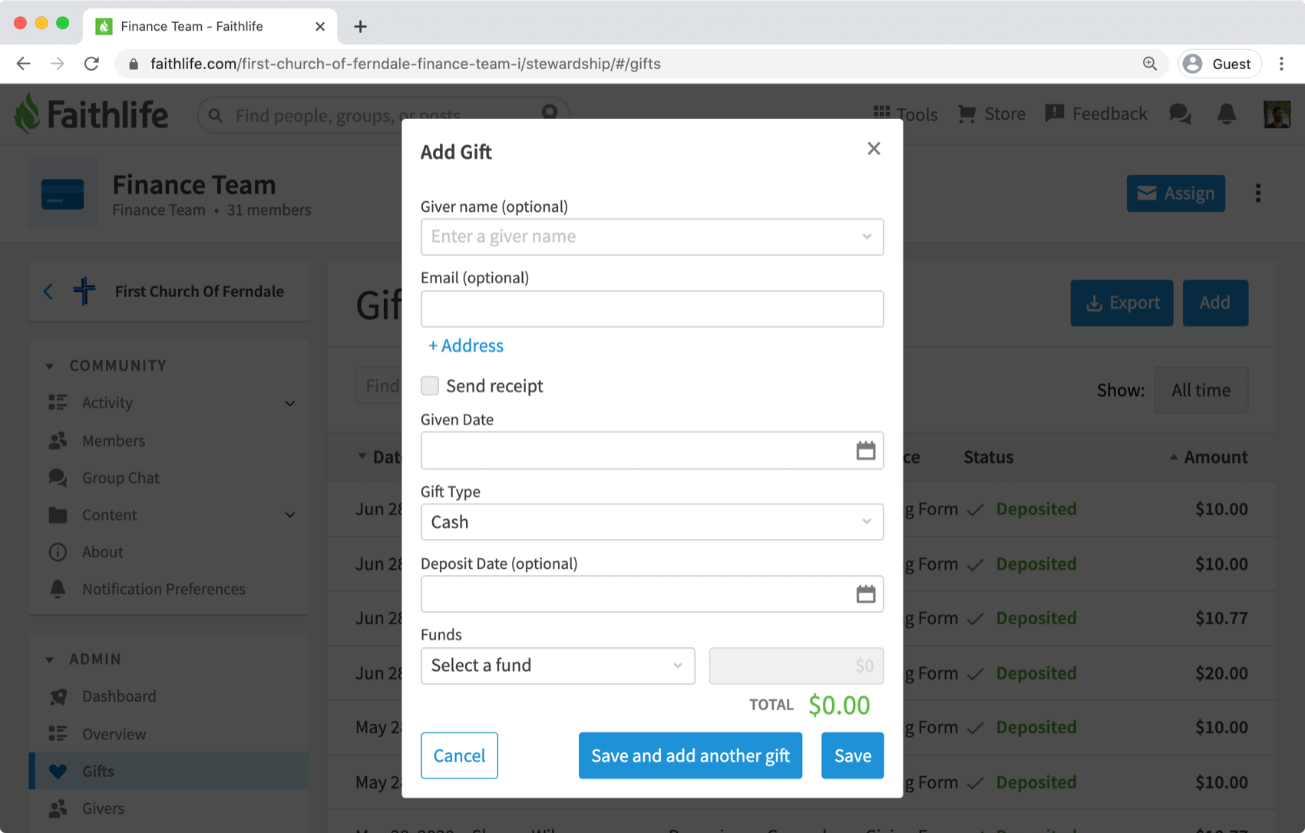Screen dimensions: 1305x833
Task: Reload the browser page
Action: click(x=91, y=64)
